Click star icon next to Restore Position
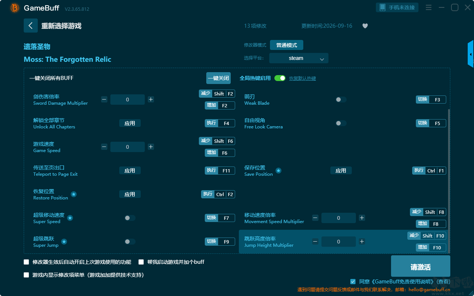Viewport: 474px width, 296px height. [x=74, y=194]
